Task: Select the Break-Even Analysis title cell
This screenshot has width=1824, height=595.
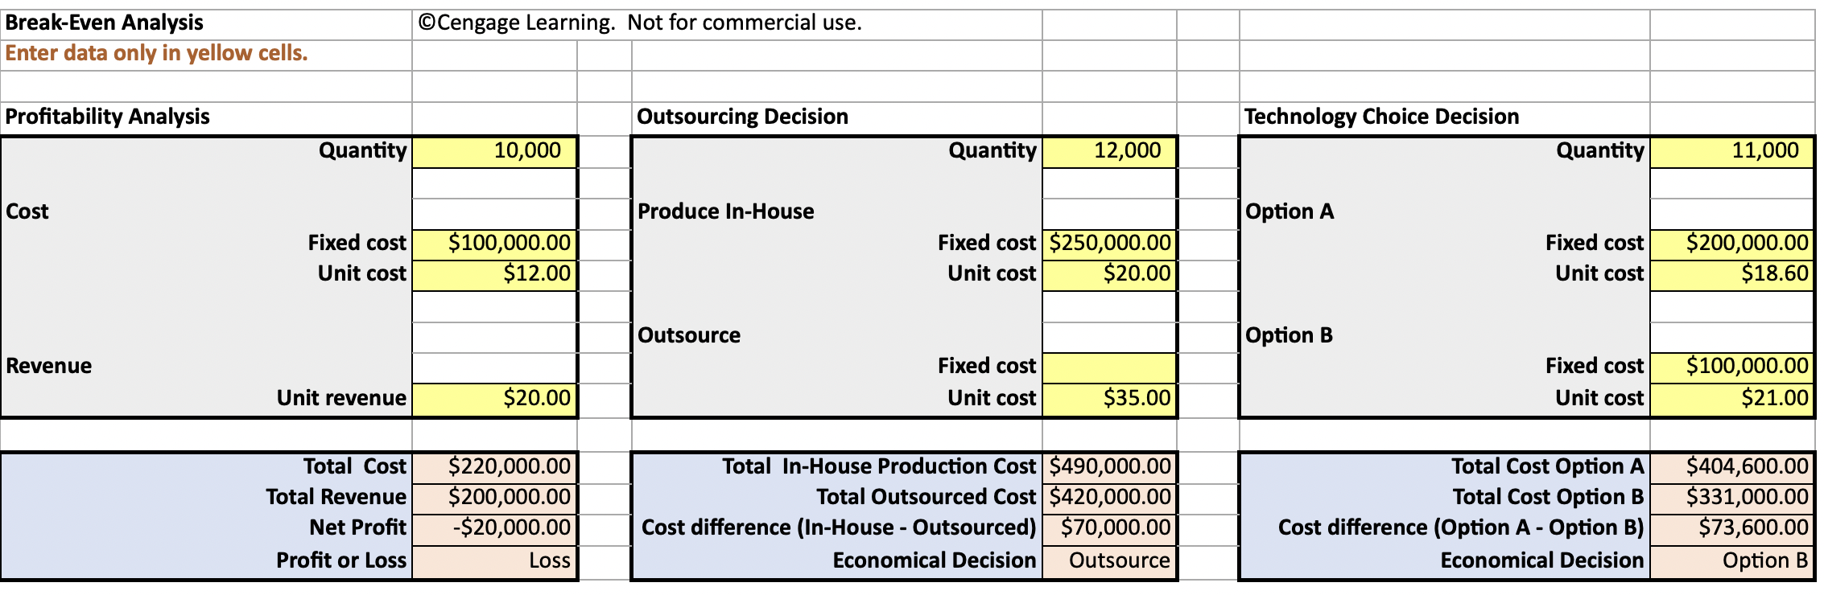Action: [x=206, y=24]
